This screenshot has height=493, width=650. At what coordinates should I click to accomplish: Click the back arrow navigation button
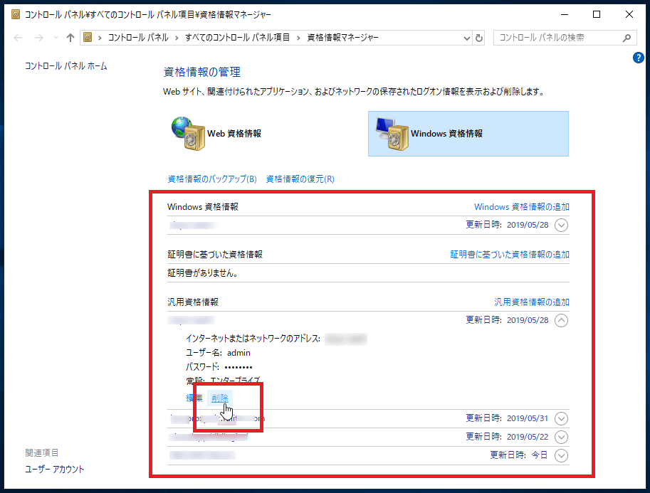19,38
